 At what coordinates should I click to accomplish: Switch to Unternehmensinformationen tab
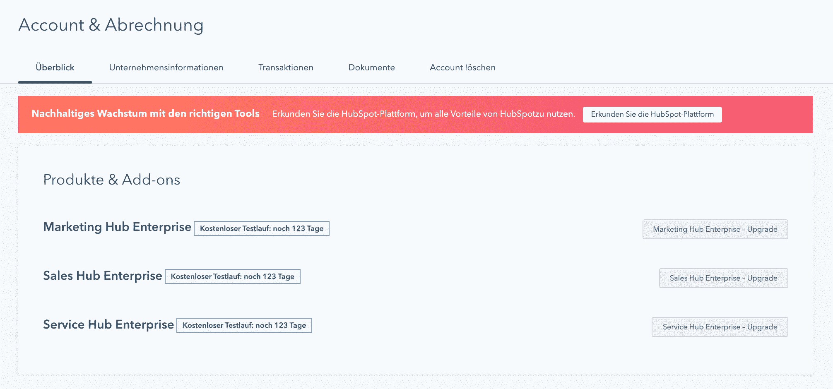[x=166, y=67]
